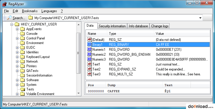Screen dimensions: 215x109
Task: Open the ? help menu
Action: pos(62,11)
